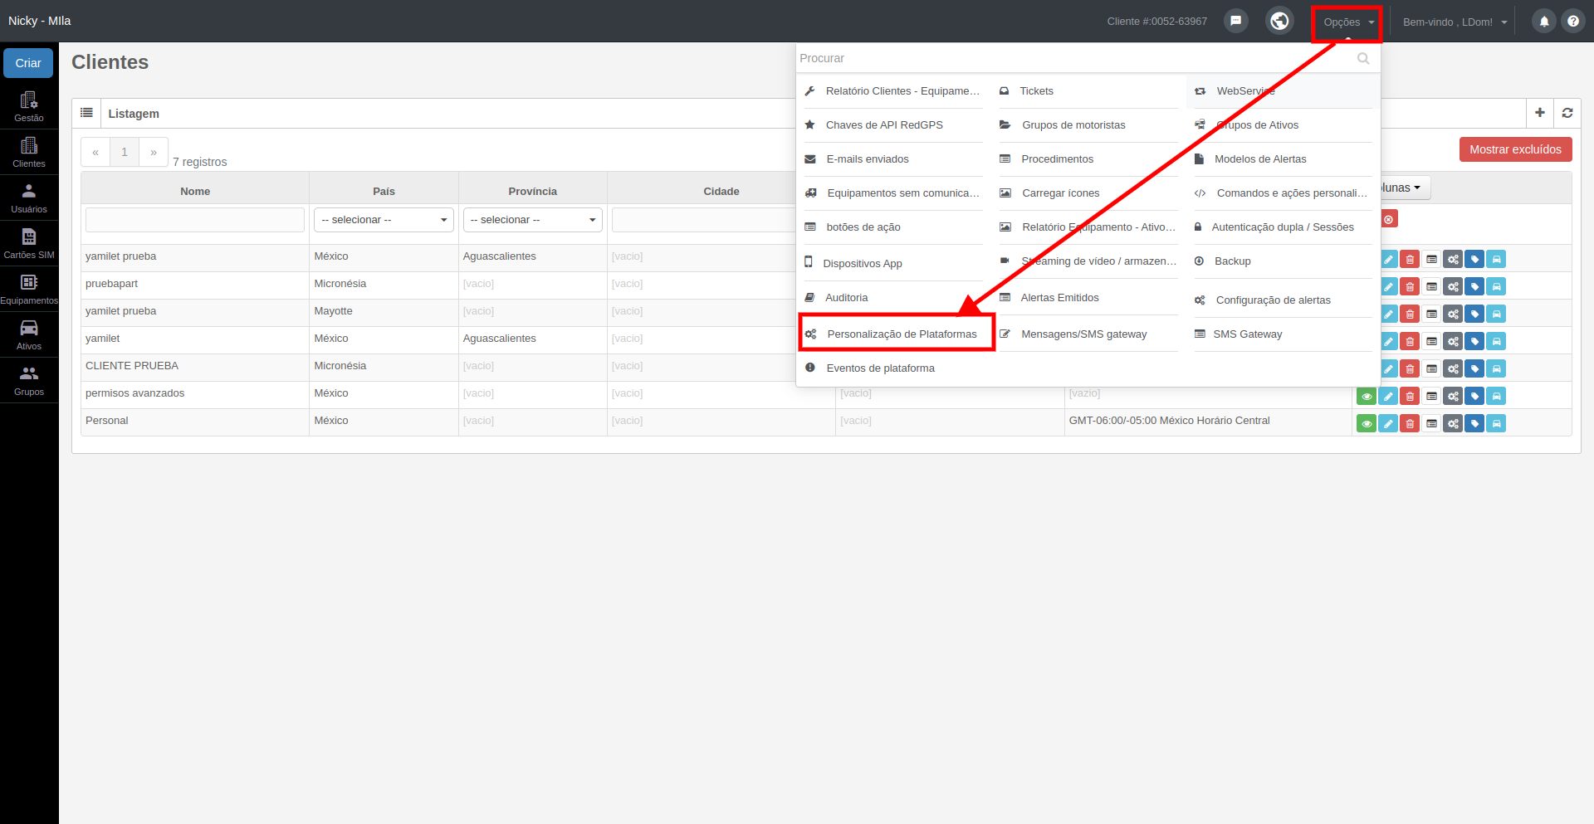Select Chaves de API RedGPS

click(x=884, y=125)
